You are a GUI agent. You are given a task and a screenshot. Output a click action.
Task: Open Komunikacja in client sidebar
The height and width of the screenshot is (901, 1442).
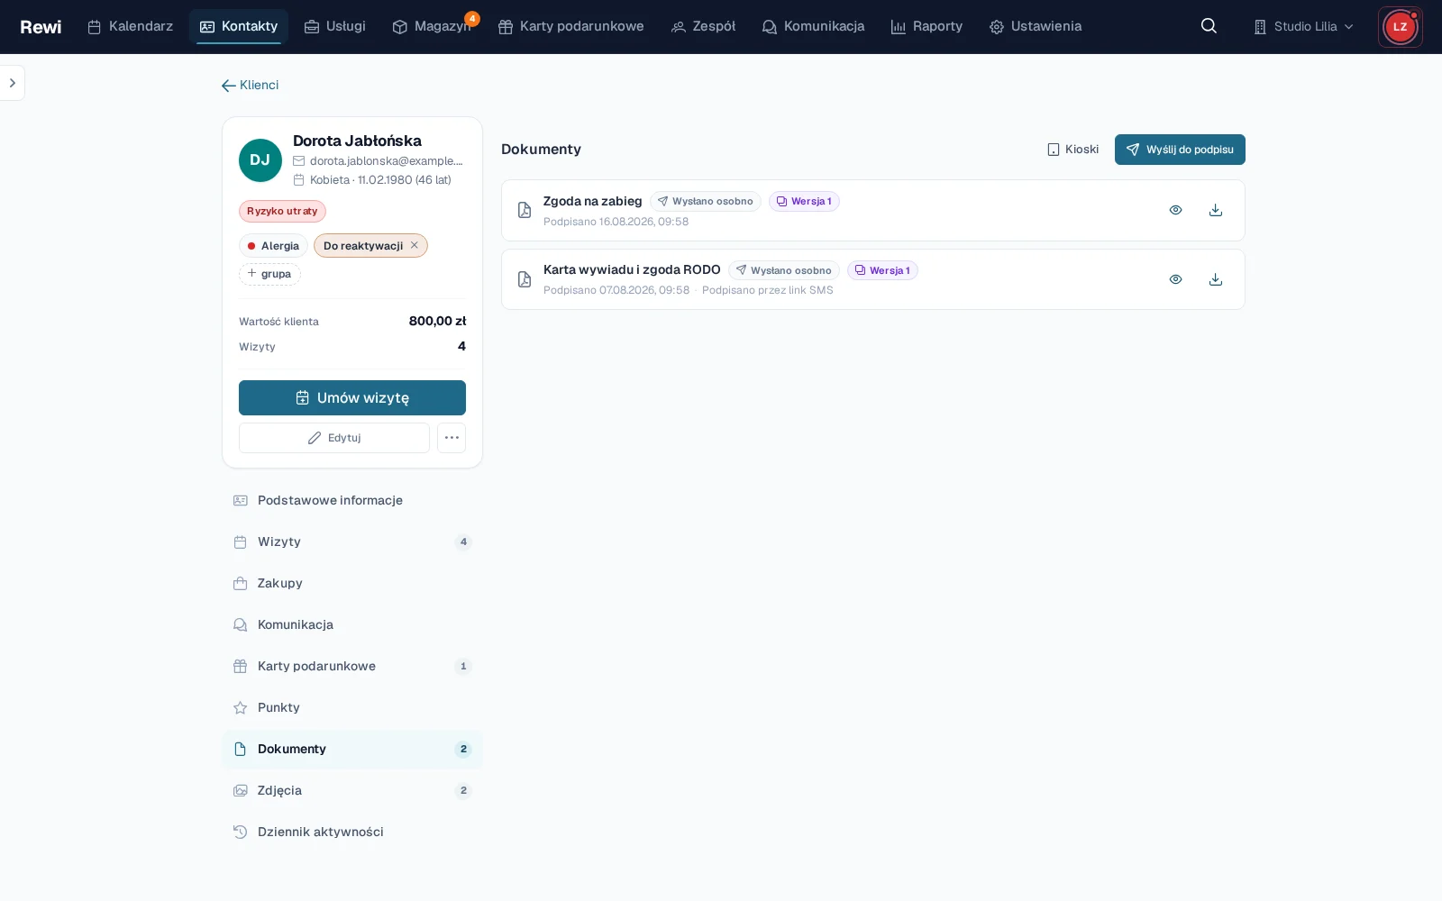(x=352, y=624)
